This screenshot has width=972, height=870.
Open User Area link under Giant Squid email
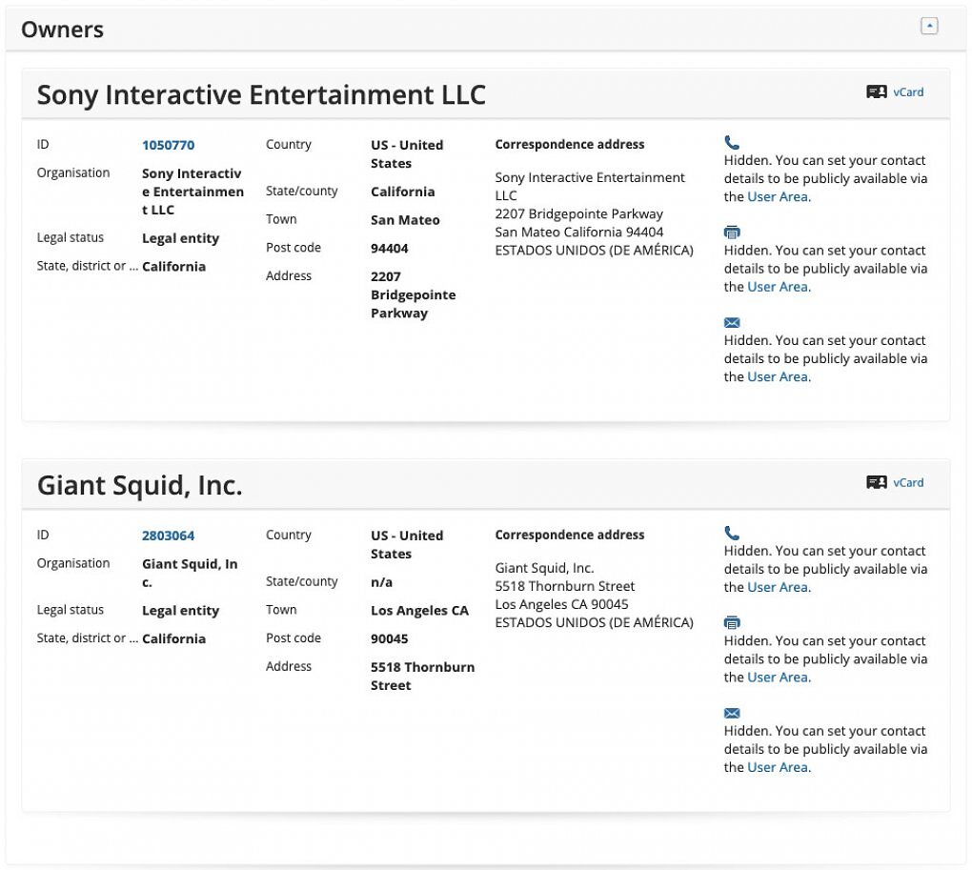coord(779,767)
